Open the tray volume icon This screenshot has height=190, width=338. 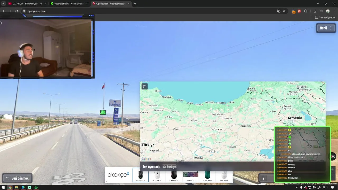pyautogui.click(x=314, y=187)
